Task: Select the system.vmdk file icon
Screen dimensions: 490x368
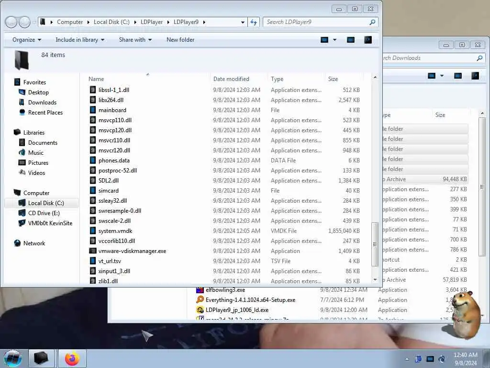Action: click(x=93, y=231)
